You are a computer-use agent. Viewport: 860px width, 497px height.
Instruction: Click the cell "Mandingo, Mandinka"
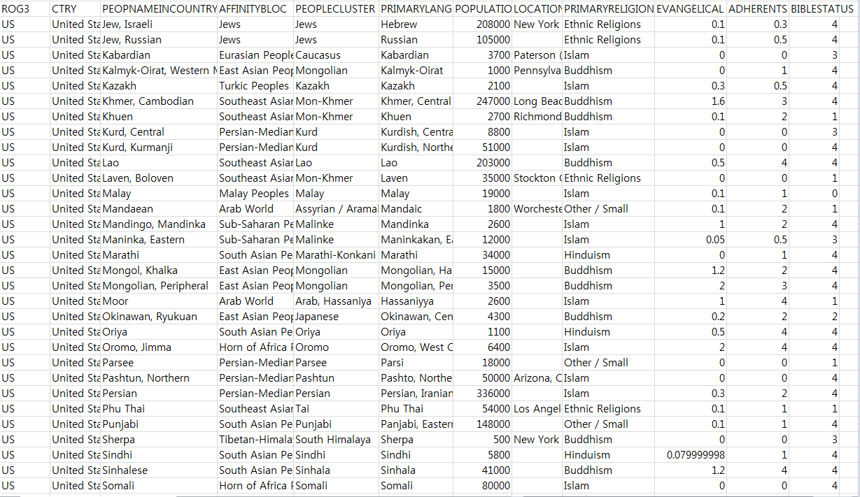coord(159,224)
